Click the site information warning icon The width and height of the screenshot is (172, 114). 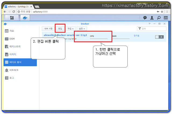[x=19, y=12]
